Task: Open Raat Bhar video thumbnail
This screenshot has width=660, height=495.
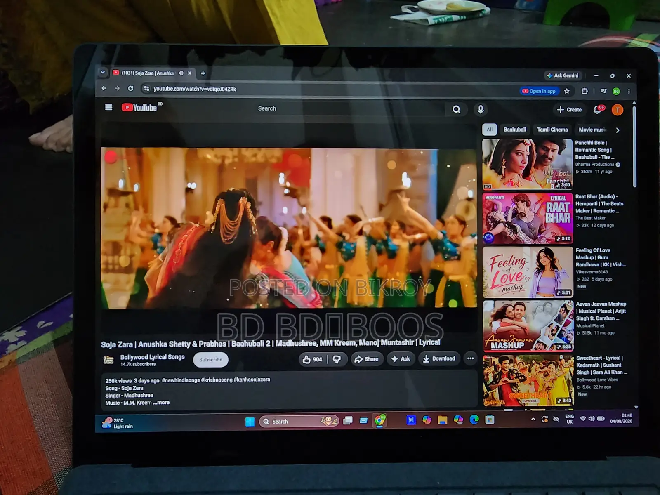Action: click(x=528, y=218)
